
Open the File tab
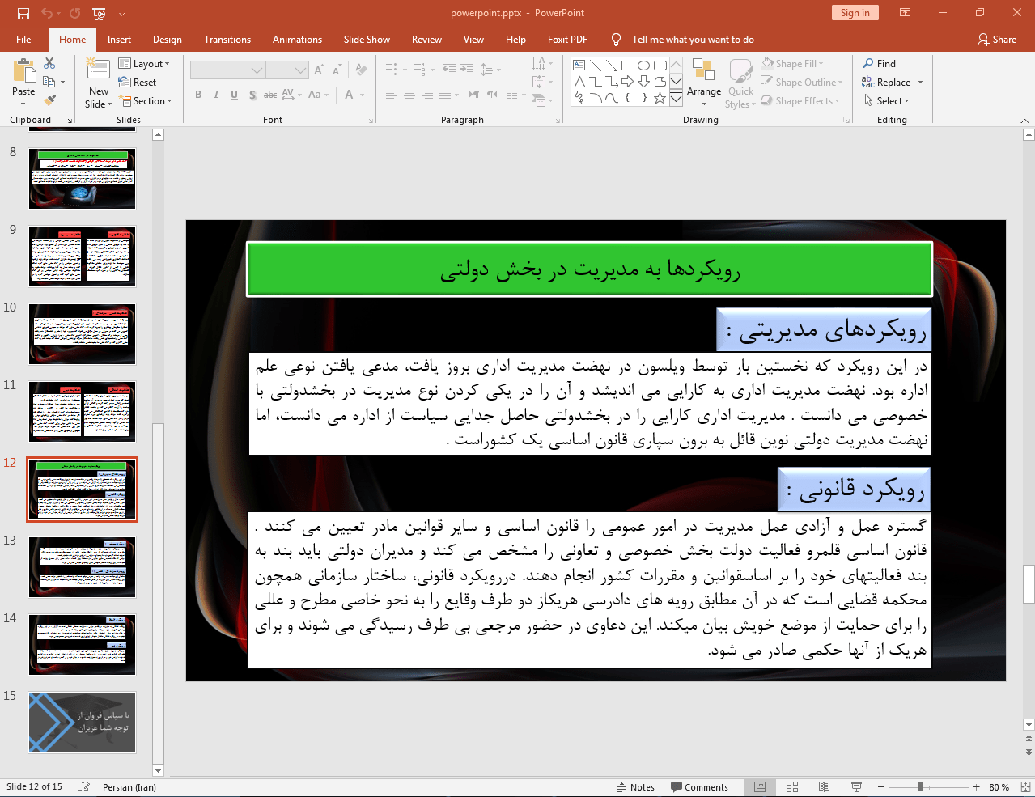[23, 40]
